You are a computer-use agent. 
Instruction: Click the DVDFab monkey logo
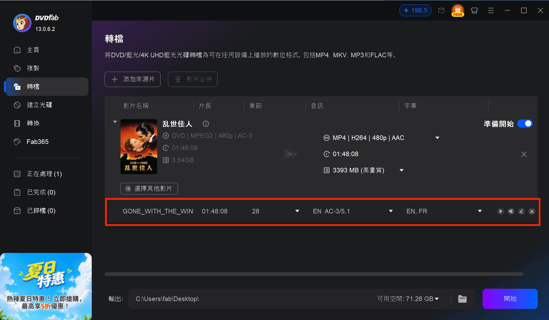pyautogui.click(x=22, y=23)
